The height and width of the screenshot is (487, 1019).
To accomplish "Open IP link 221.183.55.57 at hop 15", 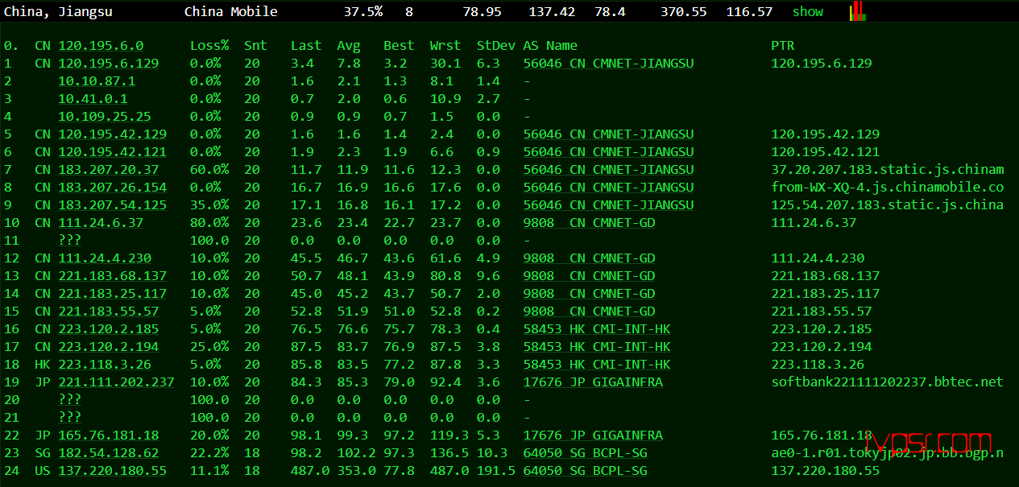I will click(x=109, y=312).
